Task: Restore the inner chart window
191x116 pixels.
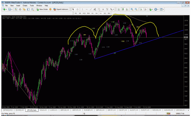Action: (185, 6)
